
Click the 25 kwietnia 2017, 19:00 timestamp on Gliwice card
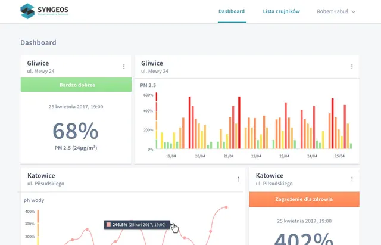click(x=76, y=107)
